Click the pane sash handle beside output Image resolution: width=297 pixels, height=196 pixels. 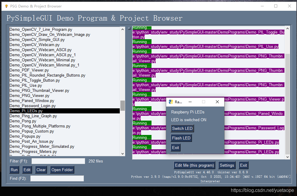129,28
